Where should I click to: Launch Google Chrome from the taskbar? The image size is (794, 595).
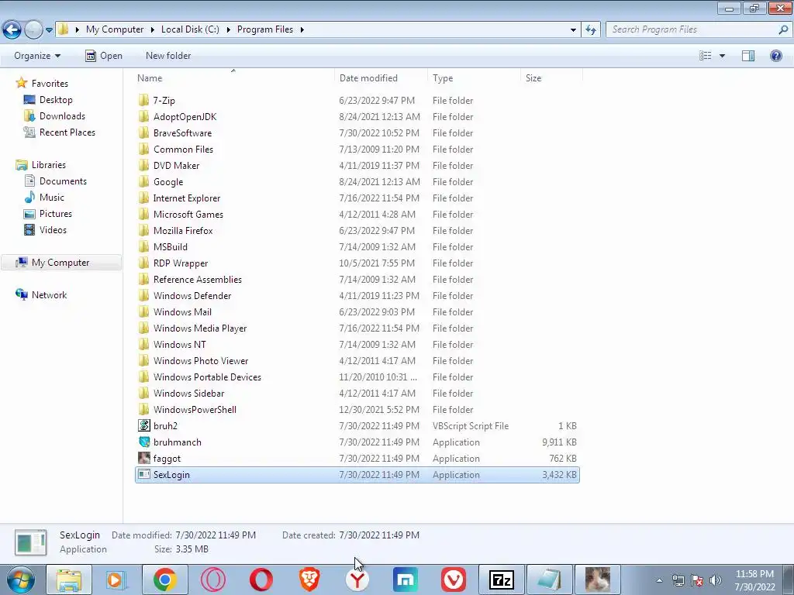[164, 580]
